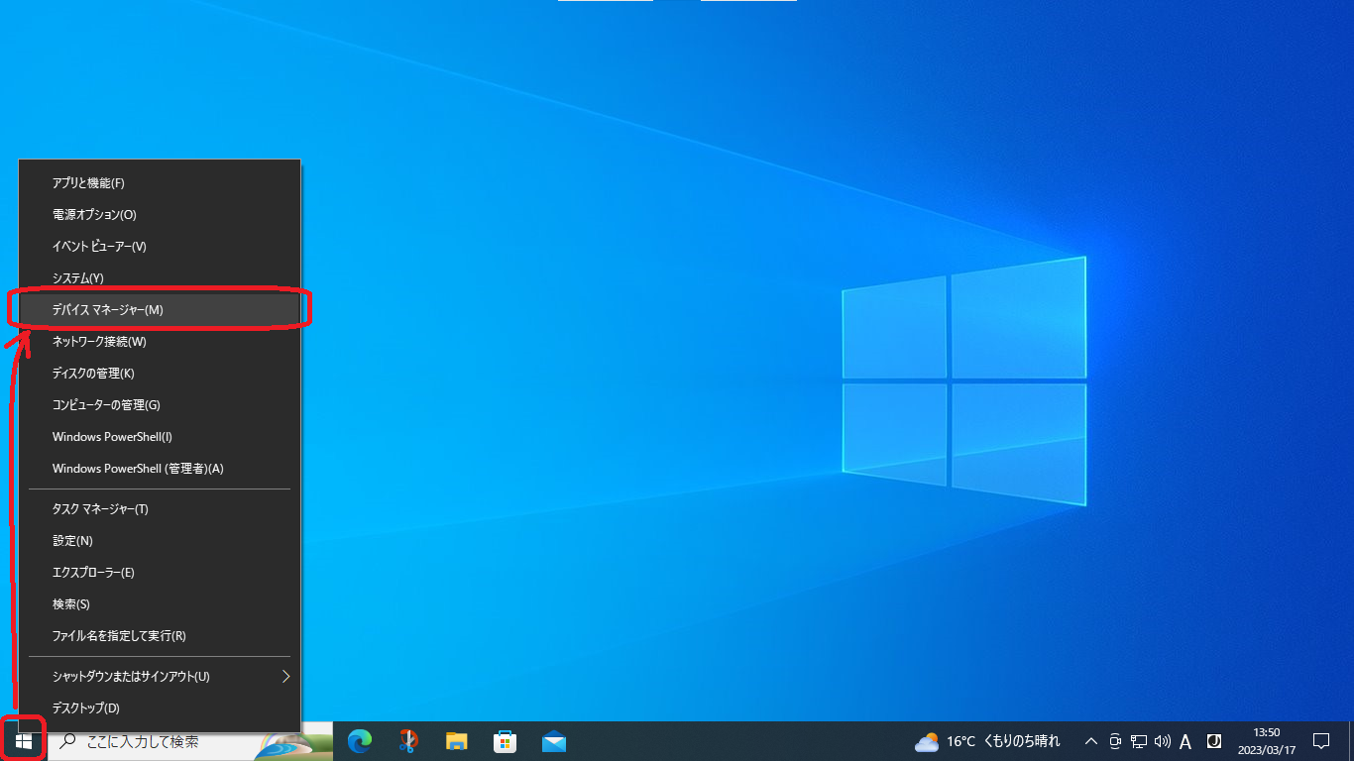This screenshot has height=761, width=1354.
Task: Click the network icon in system tray
Action: click(1139, 741)
